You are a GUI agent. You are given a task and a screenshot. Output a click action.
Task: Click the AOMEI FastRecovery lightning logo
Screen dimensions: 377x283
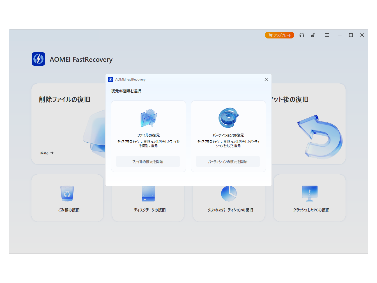38,59
